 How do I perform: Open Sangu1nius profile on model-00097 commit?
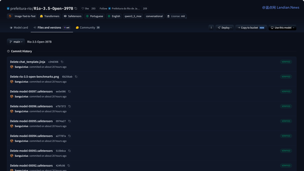(x=21, y=96)
